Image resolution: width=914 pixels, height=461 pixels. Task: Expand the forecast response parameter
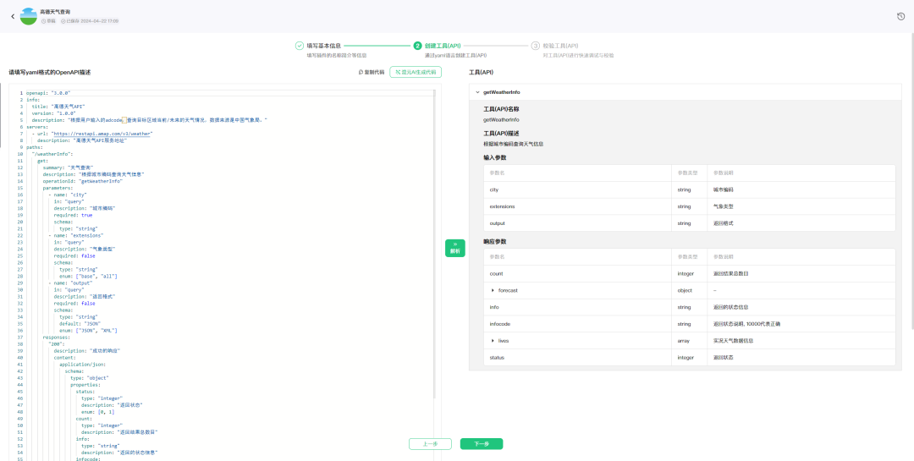493,290
